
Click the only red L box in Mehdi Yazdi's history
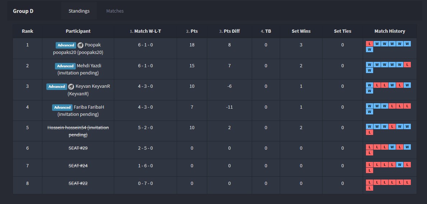(407, 65)
